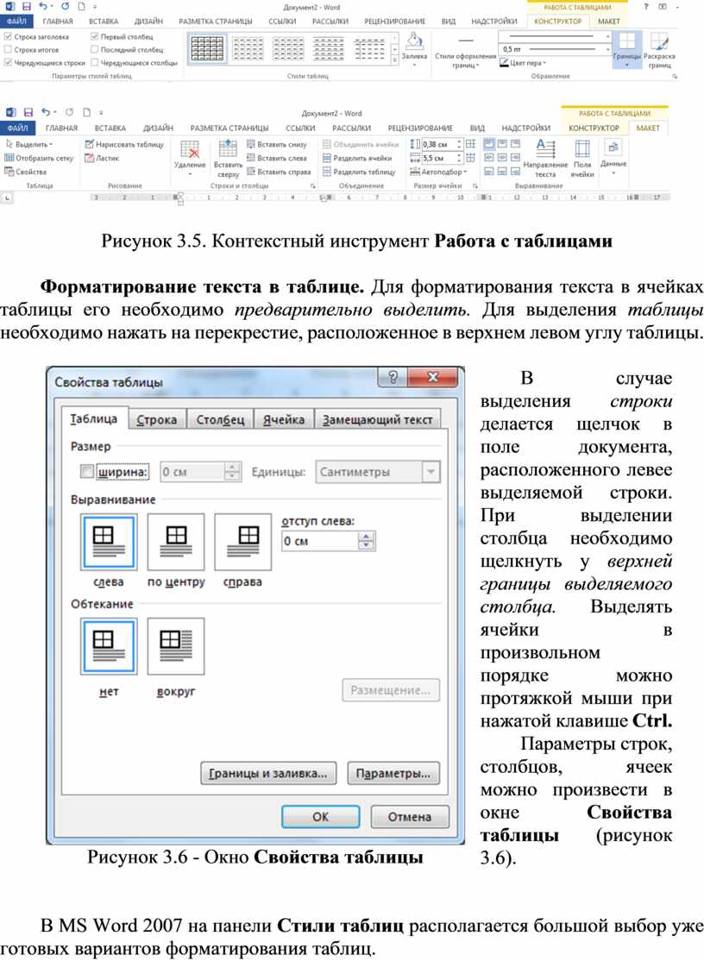Switch to the Ячейка dialog tab
This screenshot has height=961, width=704.
point(283,420)
